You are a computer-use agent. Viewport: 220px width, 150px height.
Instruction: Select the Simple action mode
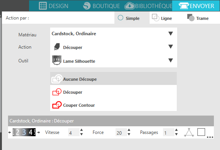tap(132, 18)
